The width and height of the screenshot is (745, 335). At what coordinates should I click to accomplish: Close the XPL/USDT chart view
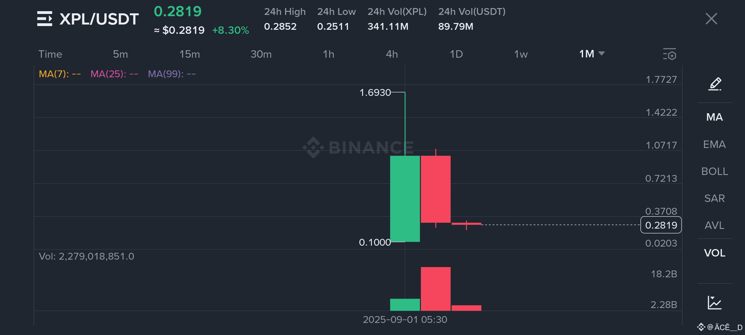click(x=711, y=19)
